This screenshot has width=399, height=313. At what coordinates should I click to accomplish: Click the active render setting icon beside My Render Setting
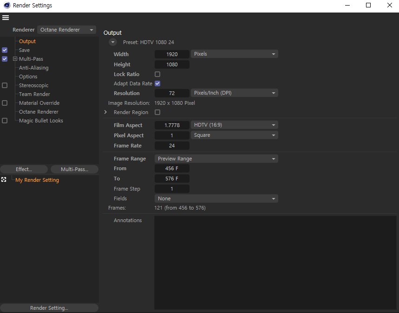pos(4,180)
